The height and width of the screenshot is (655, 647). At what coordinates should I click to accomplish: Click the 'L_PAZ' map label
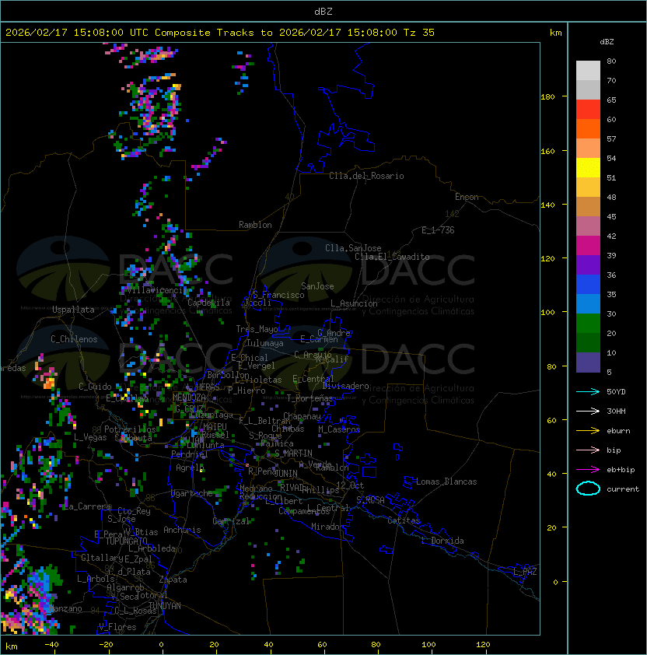click(525, 572)
